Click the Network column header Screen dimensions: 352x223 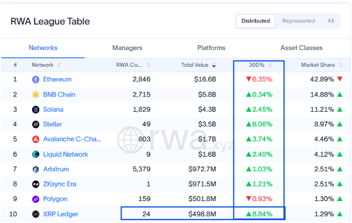click(42, 65)
